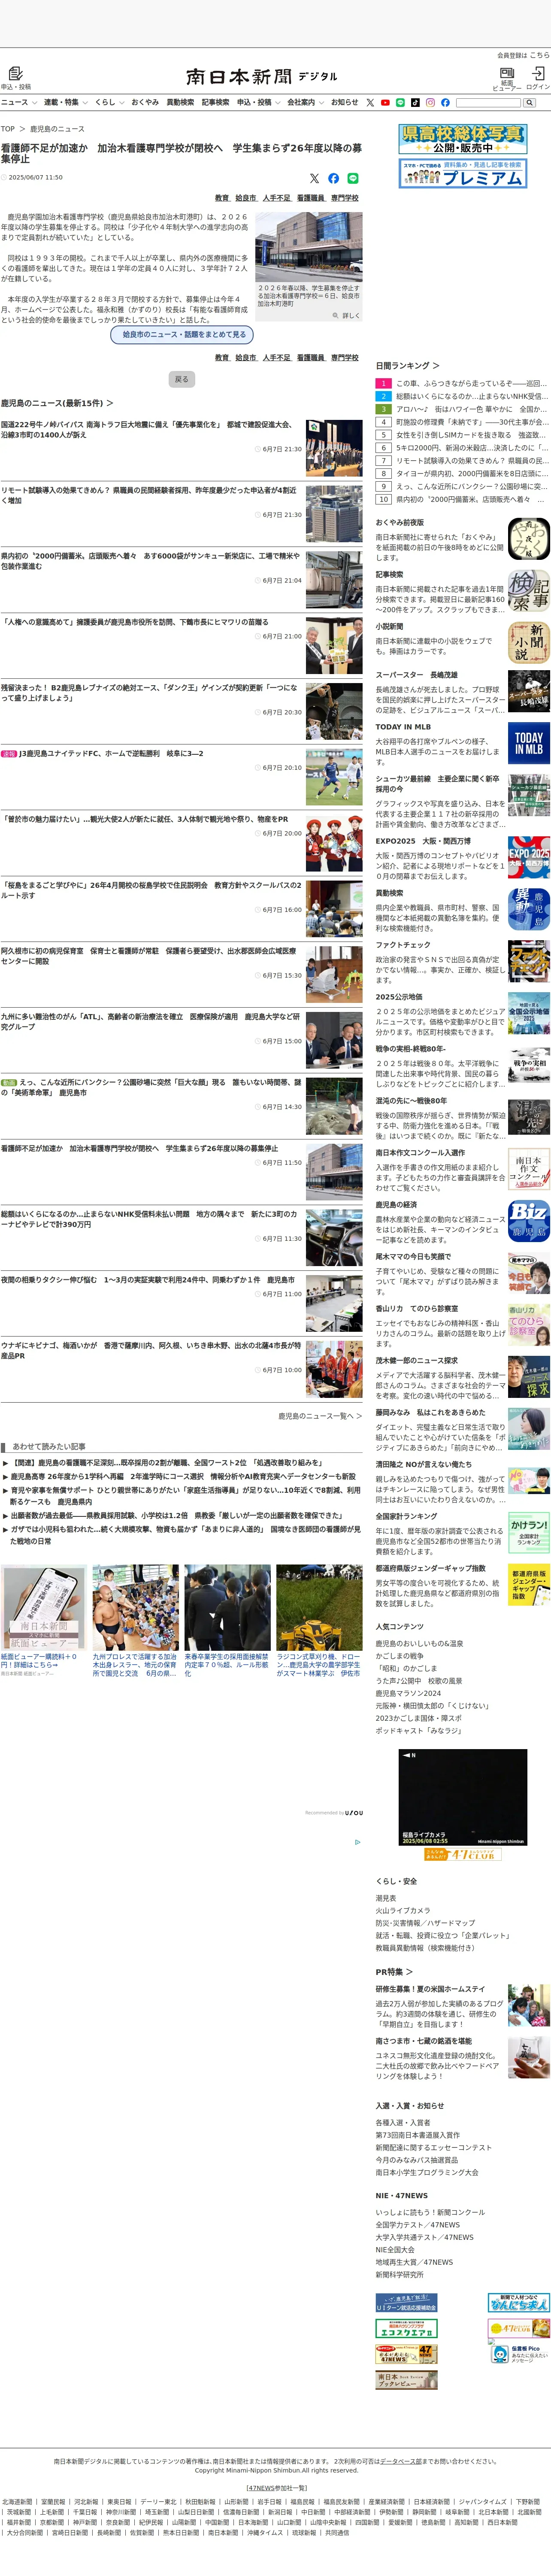Open プレミアム banner in sidebar
The height and width of the screenshot is (2576, 551).
[463, 173]
